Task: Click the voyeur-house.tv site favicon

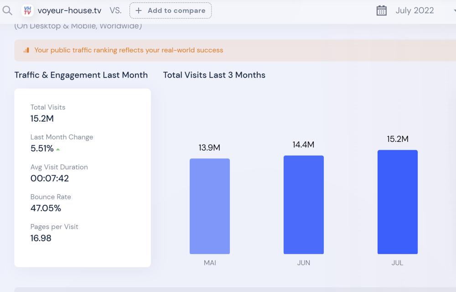Action: click(x=27, y=10)
